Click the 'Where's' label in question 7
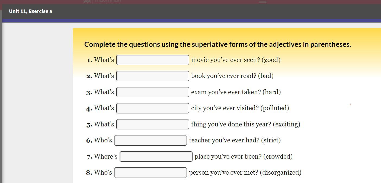381x183 pixels. (105, 156)
